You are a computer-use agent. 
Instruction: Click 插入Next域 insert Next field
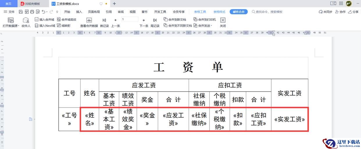coord(45,26)
